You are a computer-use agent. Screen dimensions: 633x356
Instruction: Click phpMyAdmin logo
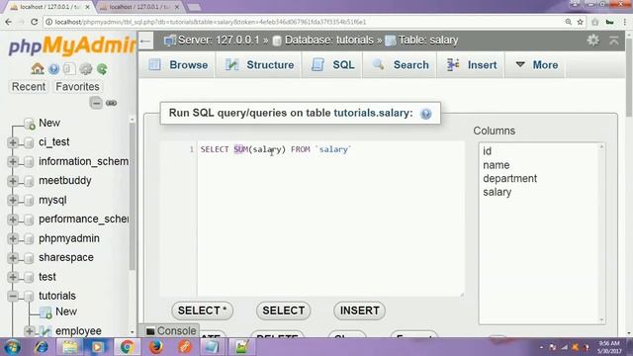pos(72,45)
